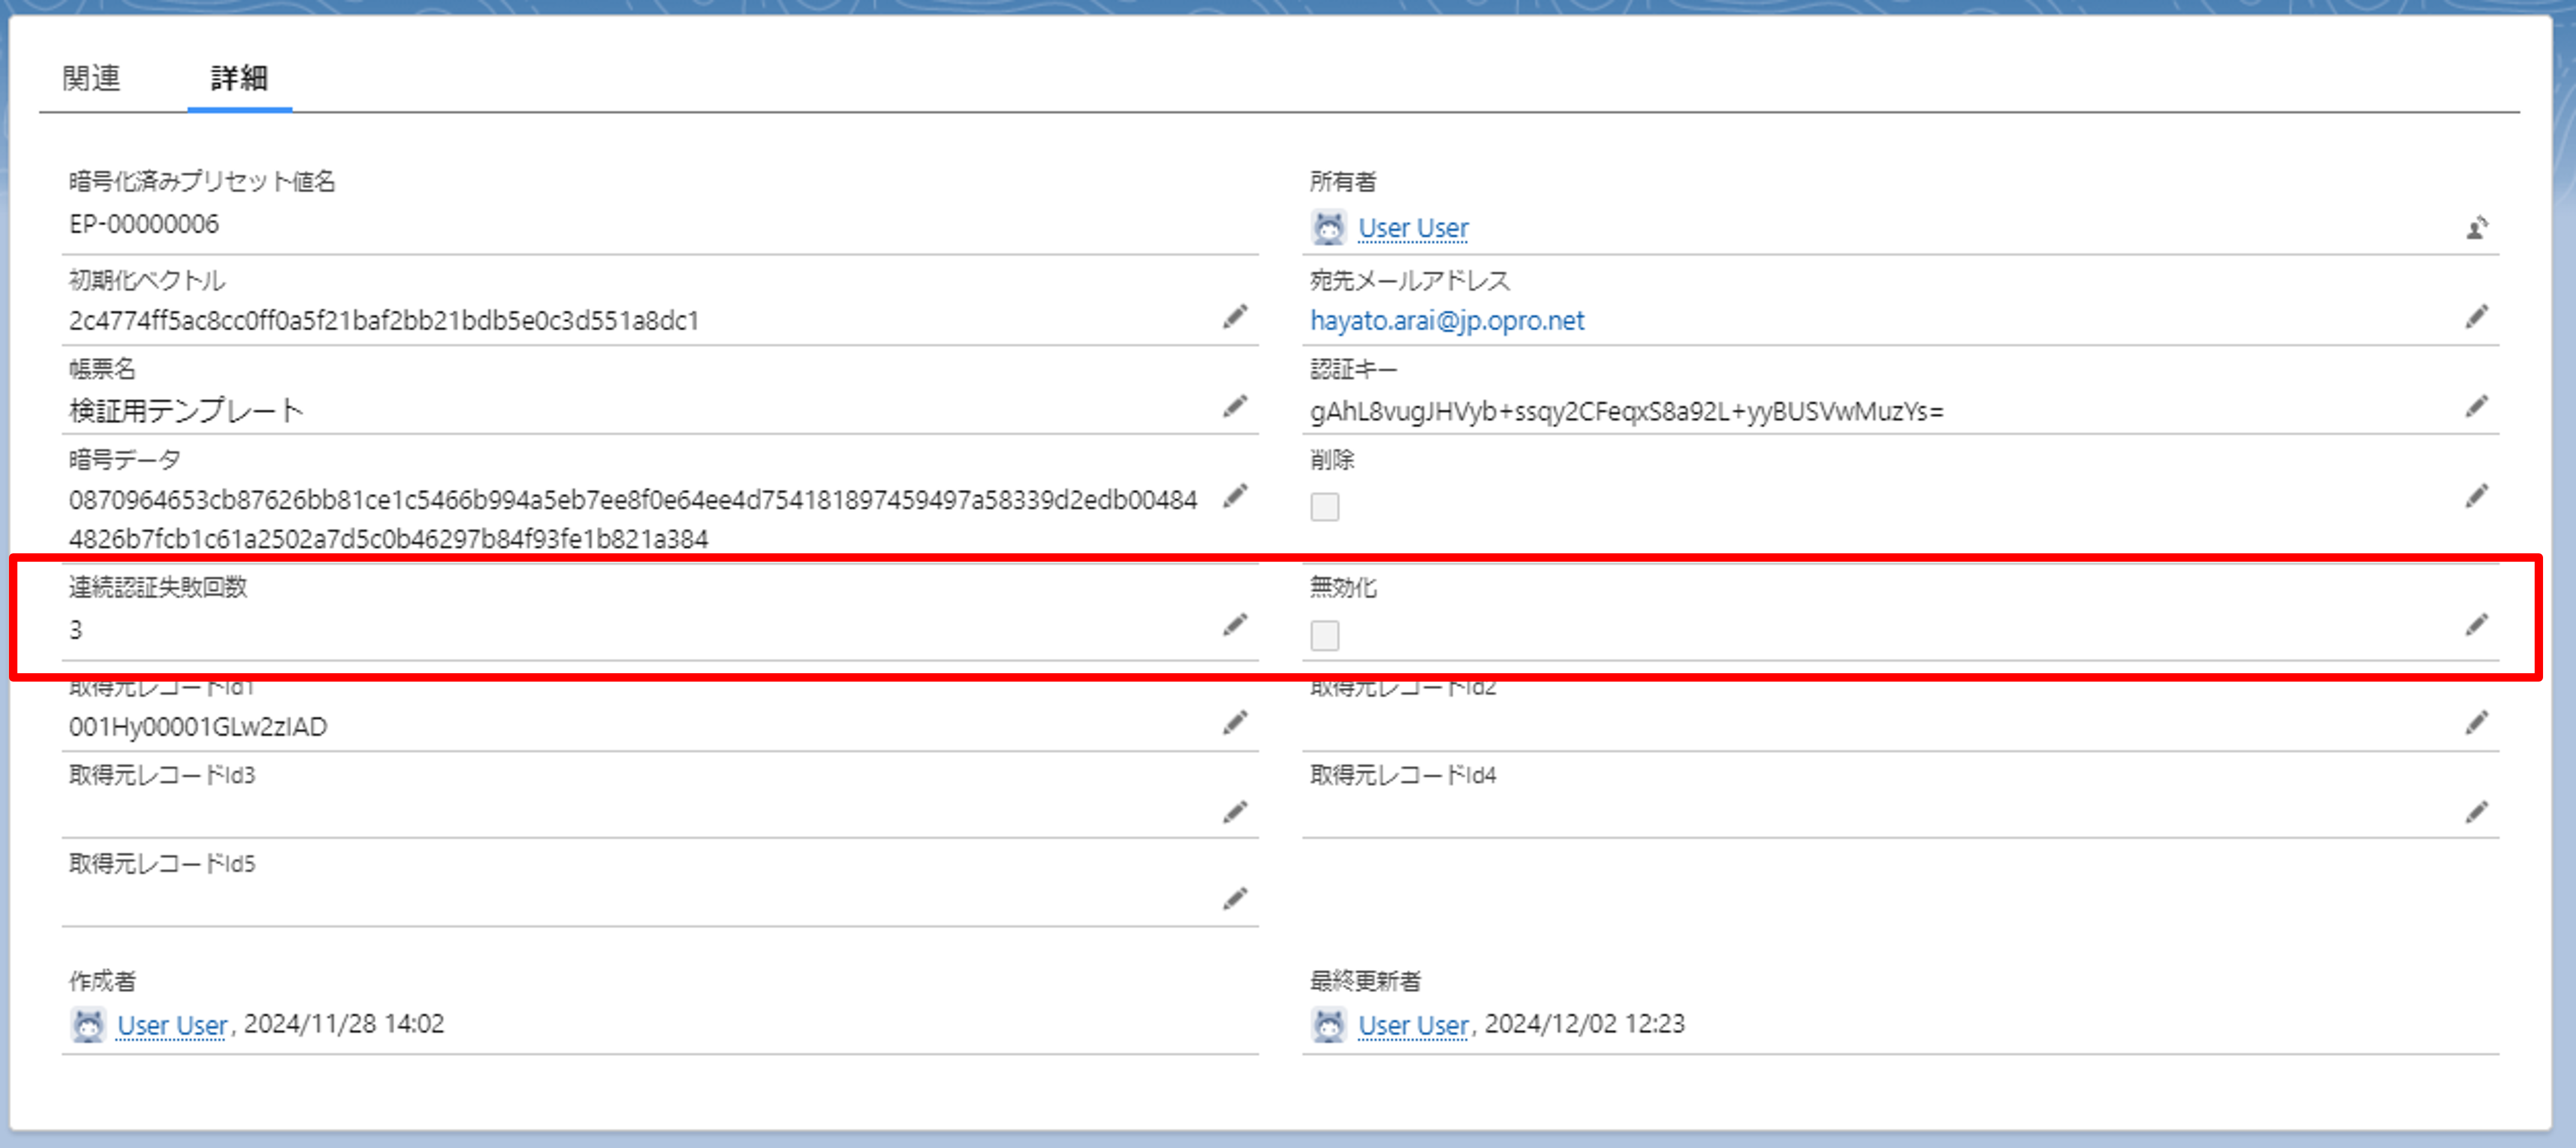The image size is (2576, 1148).
Task: Click pencil icon next to 認証キー
Action: (2476, 407)
